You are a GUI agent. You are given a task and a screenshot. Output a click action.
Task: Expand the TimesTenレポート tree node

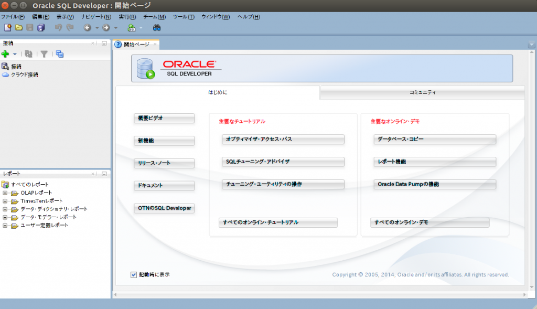pyautogui.click(x=5, y=201)
